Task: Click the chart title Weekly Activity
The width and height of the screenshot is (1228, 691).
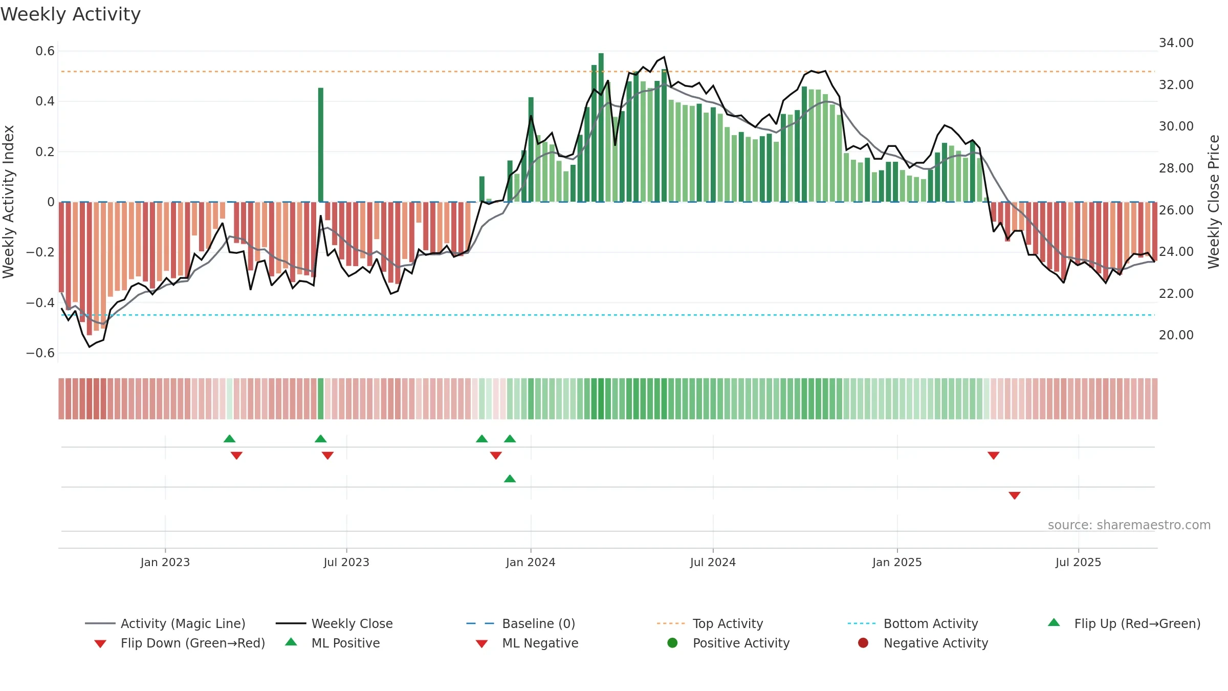Action: (x=71, y=14)
